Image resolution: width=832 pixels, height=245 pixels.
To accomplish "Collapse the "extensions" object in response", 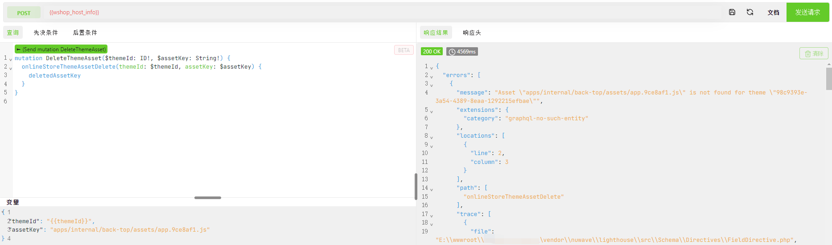I will click(432, 111).
